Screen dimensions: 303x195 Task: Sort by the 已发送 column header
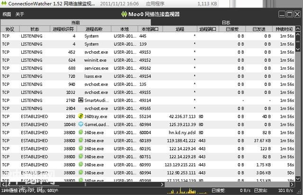(x=259, y=29)
